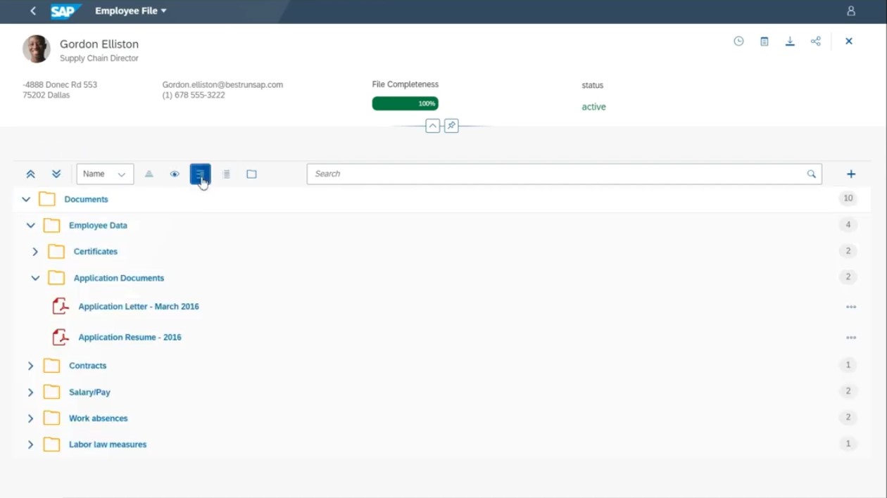Open Application Letter - March 2016
Image resolution: width=887 pixels, height=498 pixels.
coord(138,306)
